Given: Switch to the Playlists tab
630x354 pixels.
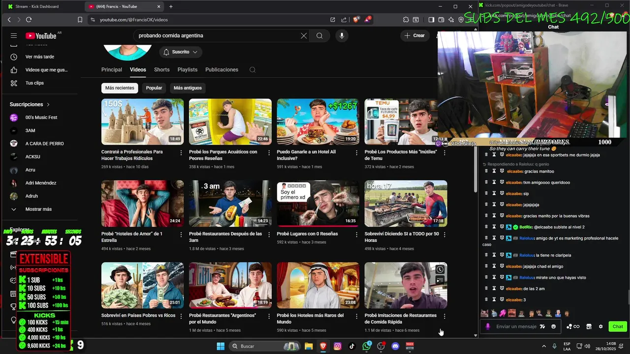Looking at the screenshot, I should tap(188, 70).
